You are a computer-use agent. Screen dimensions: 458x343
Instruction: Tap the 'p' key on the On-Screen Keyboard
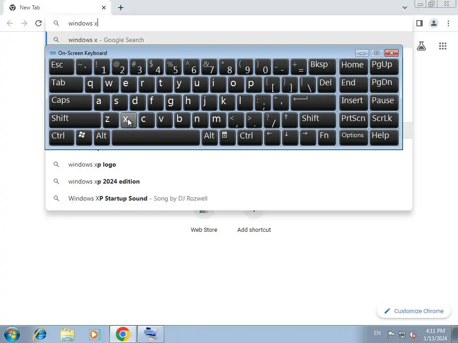click(x=254, y=84)
